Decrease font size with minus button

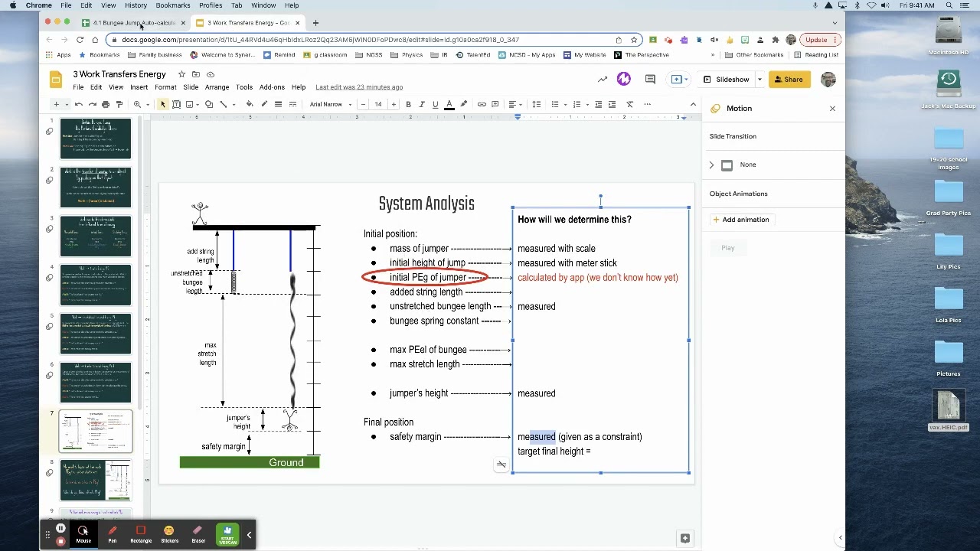coord(364,104)
